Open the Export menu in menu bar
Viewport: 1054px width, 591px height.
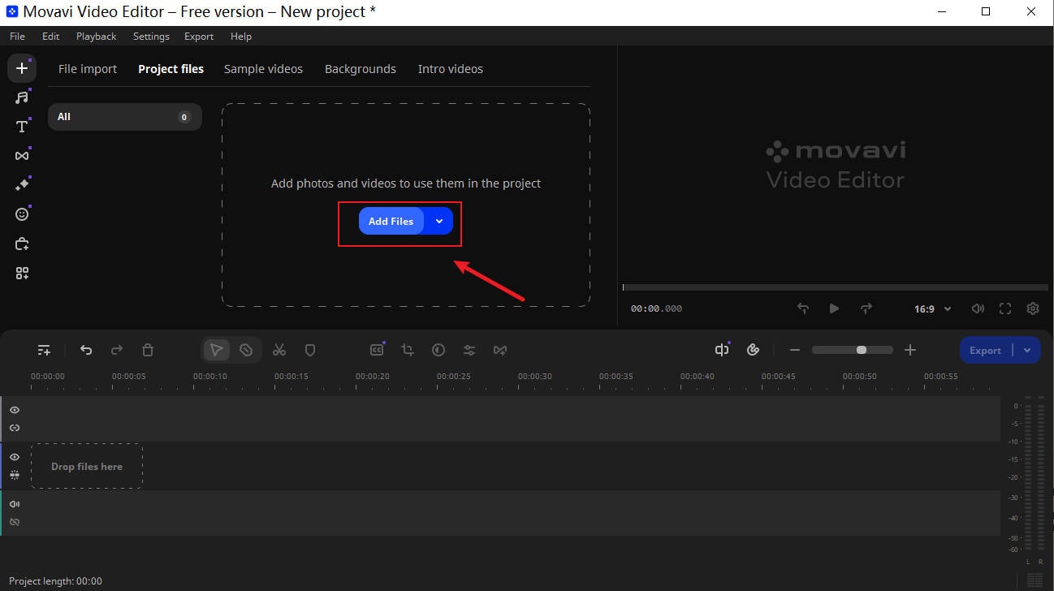pyautogui.click(x=199, y=37)
